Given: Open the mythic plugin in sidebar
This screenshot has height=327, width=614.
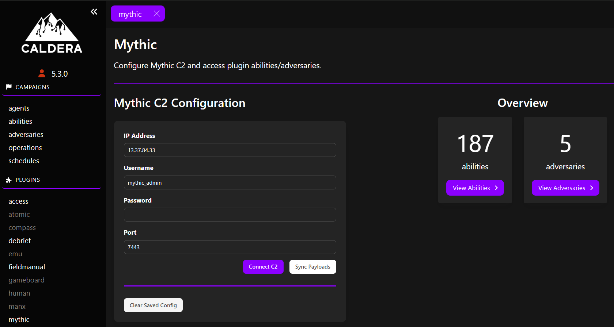Looking at the screenshot, I should coord(19,319).
